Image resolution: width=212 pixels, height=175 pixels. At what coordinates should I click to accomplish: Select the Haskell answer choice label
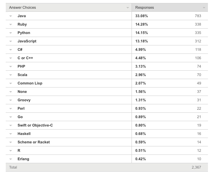[24, 134]
